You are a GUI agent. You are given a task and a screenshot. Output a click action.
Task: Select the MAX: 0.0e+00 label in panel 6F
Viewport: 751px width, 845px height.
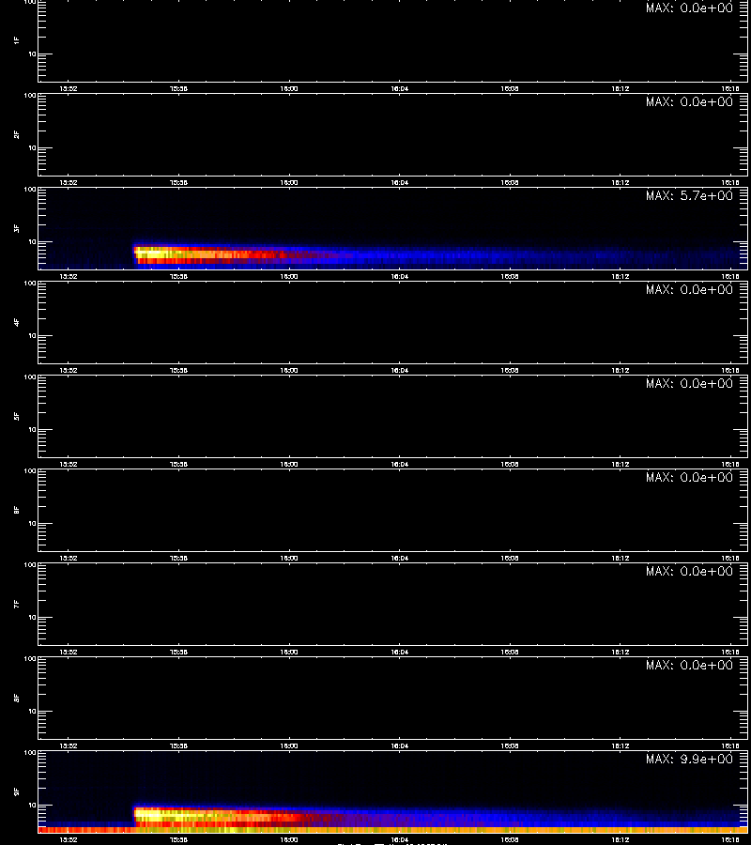689,478
